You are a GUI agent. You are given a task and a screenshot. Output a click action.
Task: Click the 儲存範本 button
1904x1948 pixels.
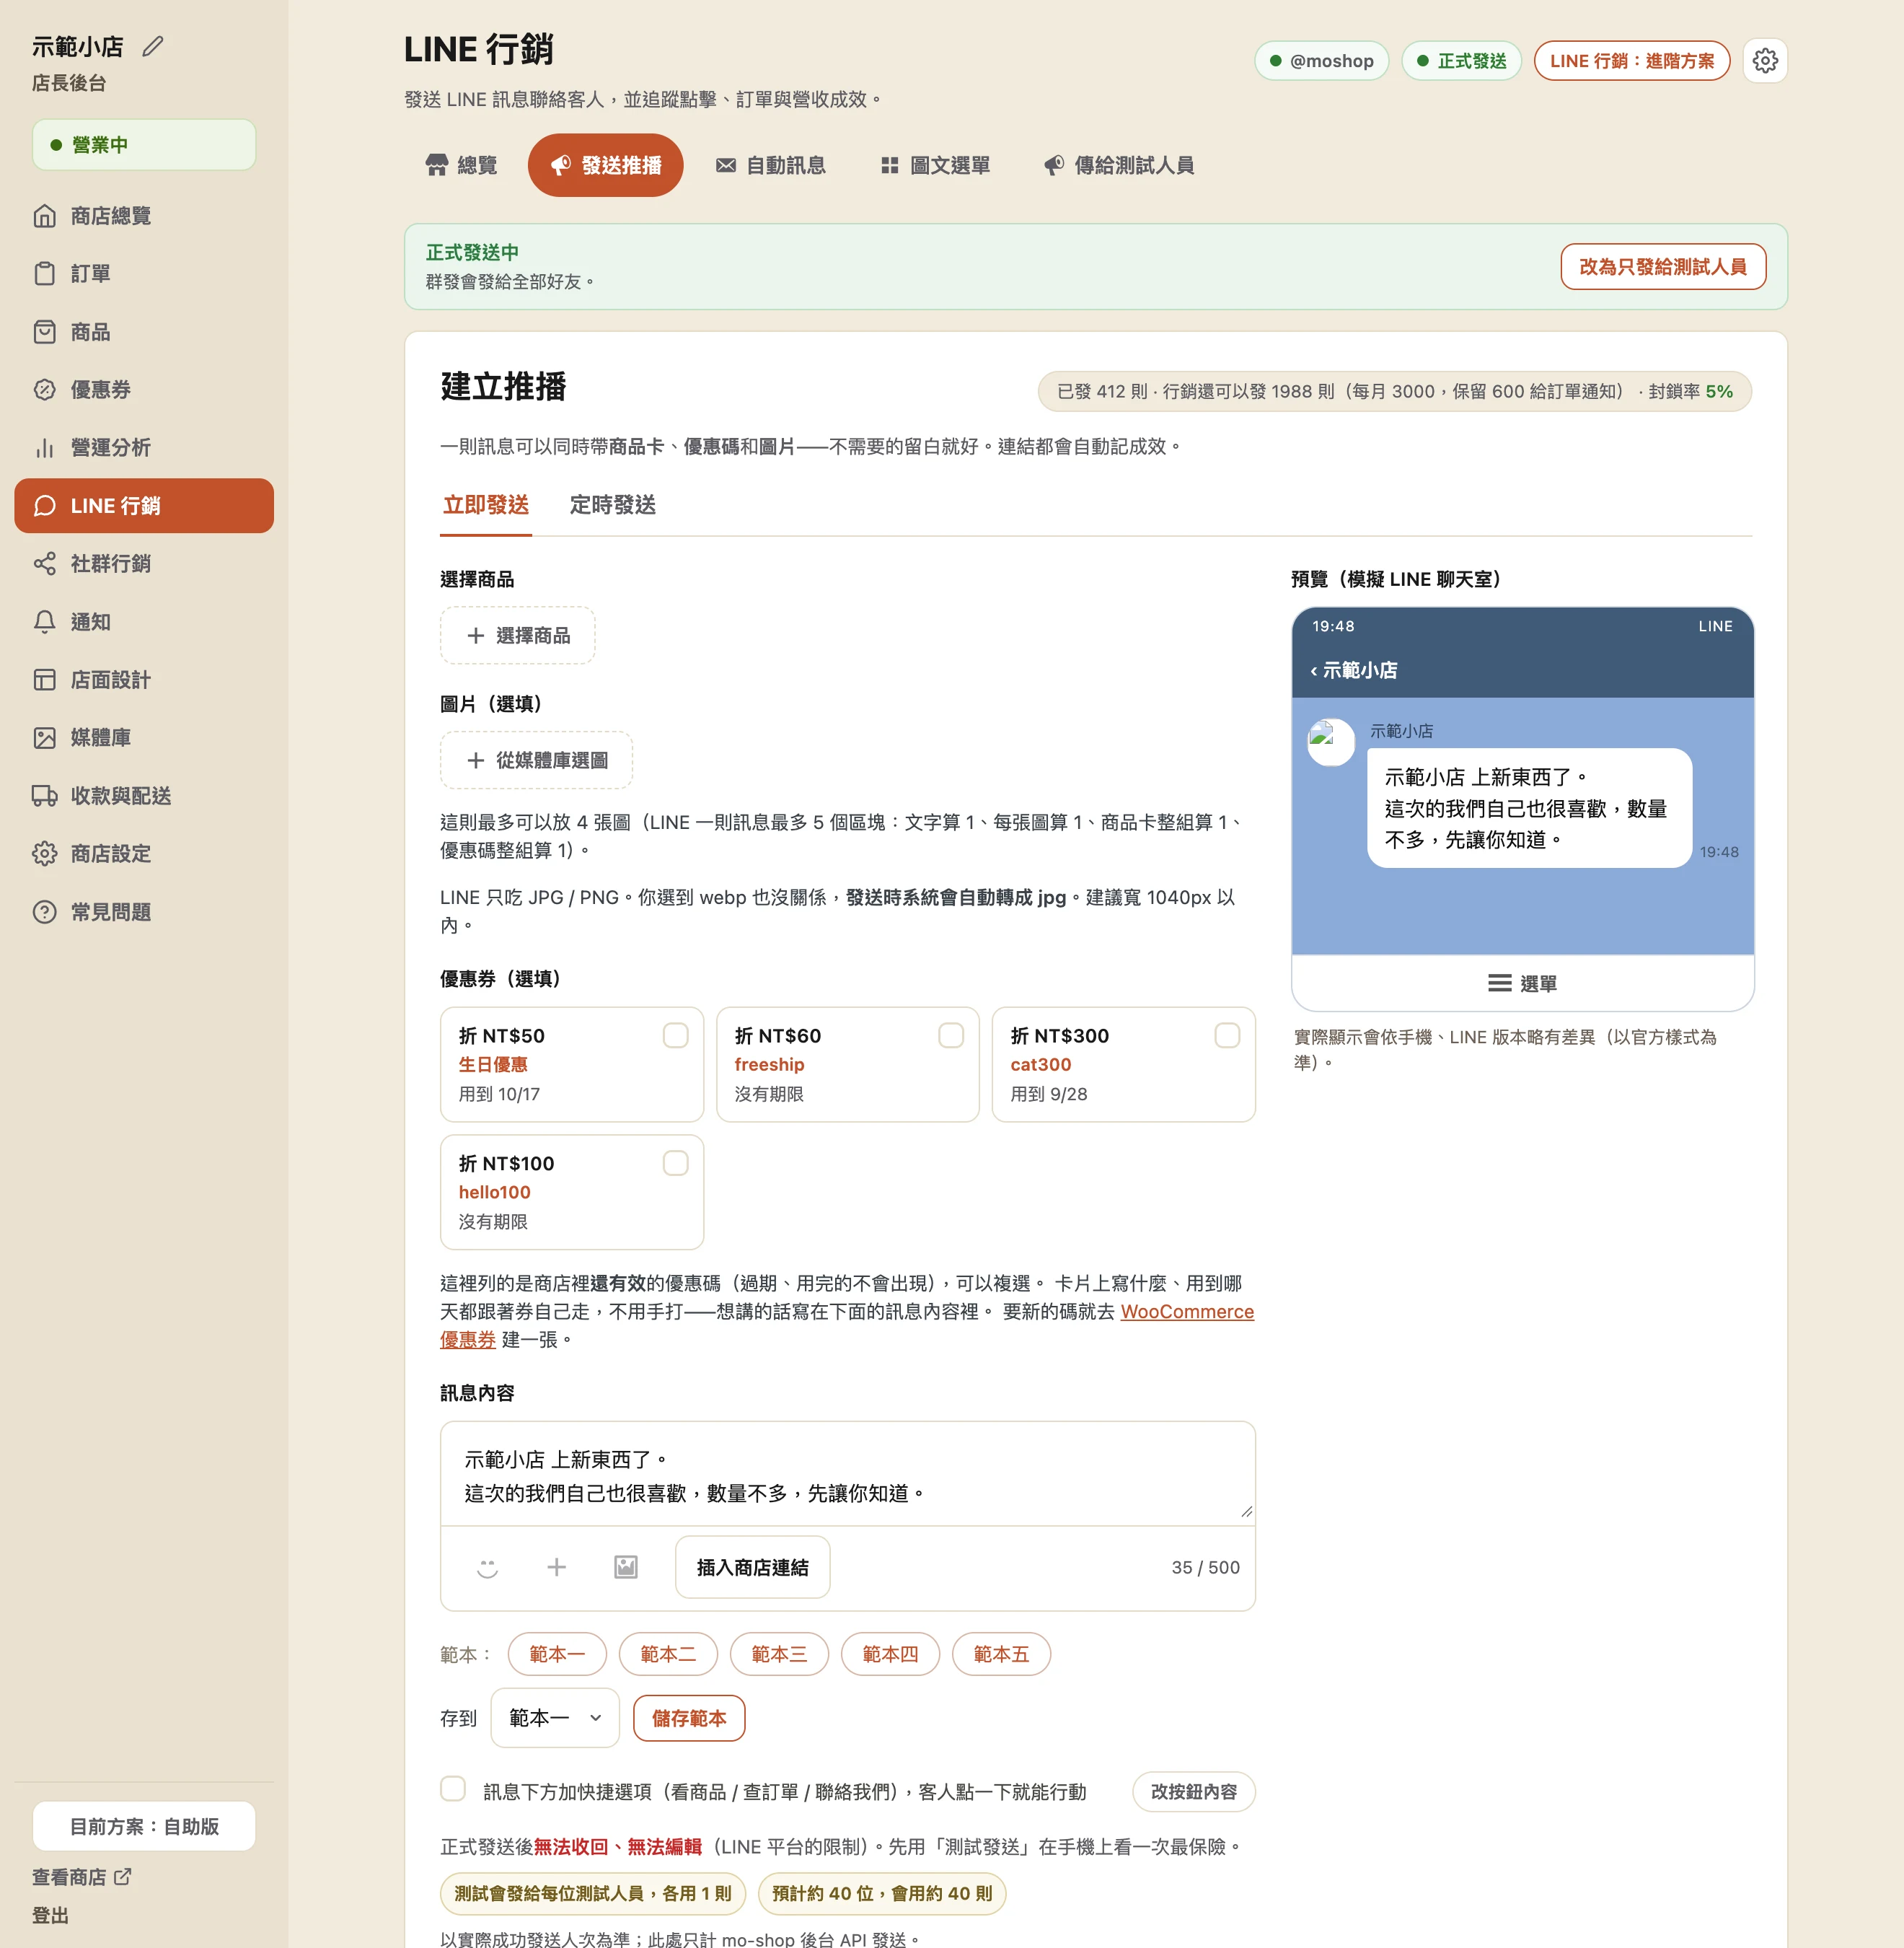click(689, 1718)
